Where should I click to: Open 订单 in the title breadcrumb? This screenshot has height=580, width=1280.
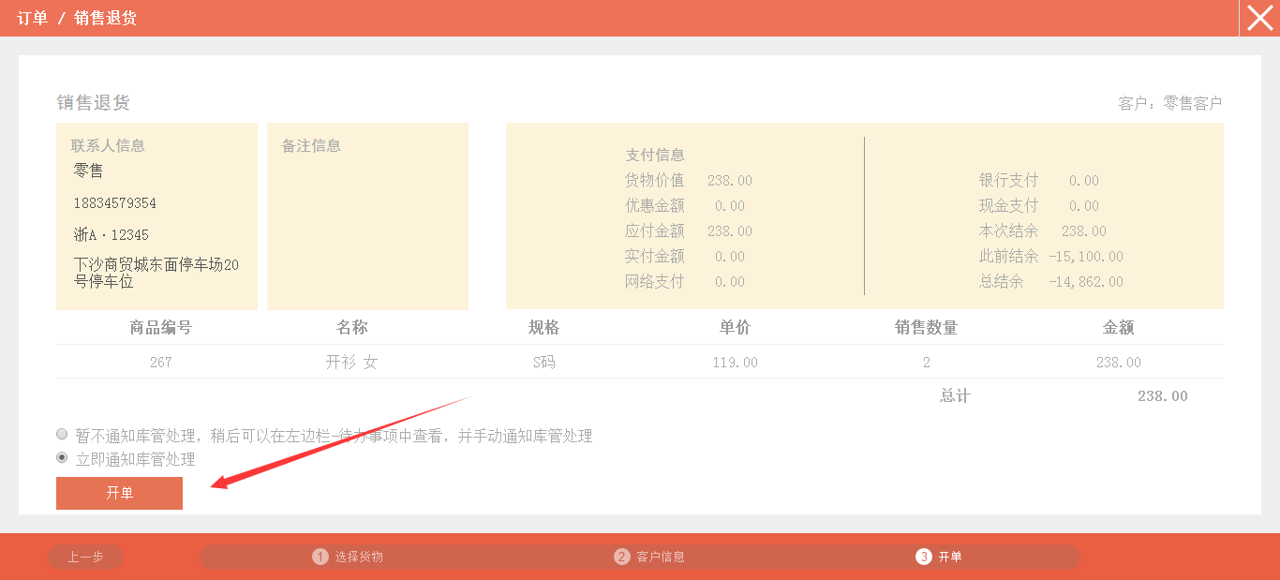click(32, 18)
